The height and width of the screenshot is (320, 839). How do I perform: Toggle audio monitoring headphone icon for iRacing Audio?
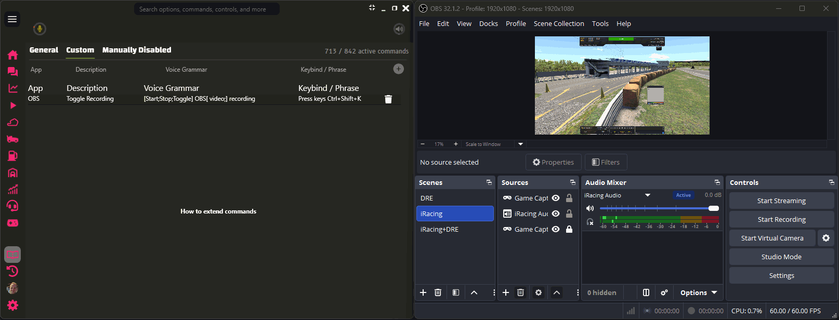pyautogui.click(x=590, y=222)
